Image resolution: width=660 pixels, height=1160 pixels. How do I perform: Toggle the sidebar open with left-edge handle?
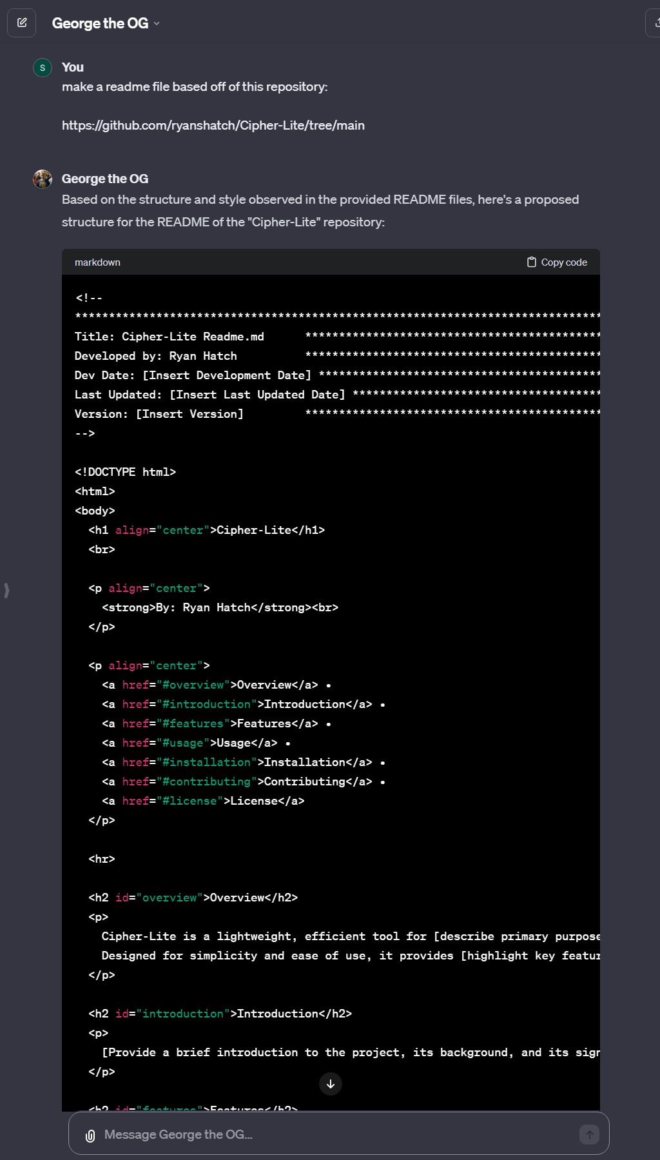point(6,590)
